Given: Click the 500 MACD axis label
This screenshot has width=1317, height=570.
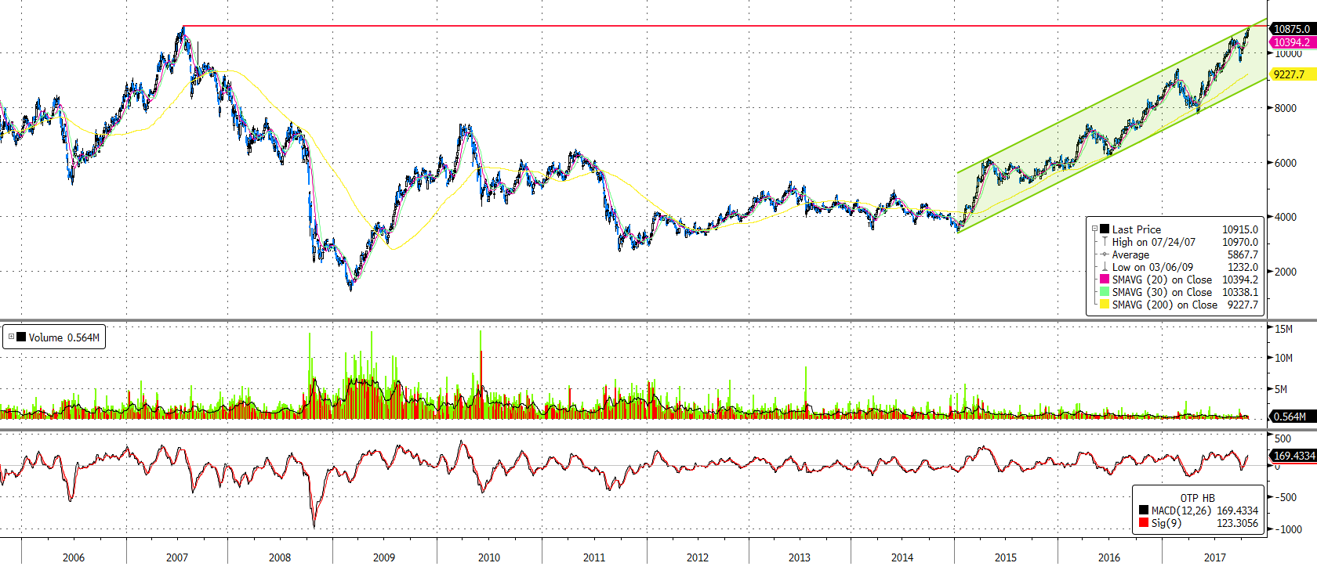Looking at the screenshot, I should pyautogui.click(x=1283, y=438).
